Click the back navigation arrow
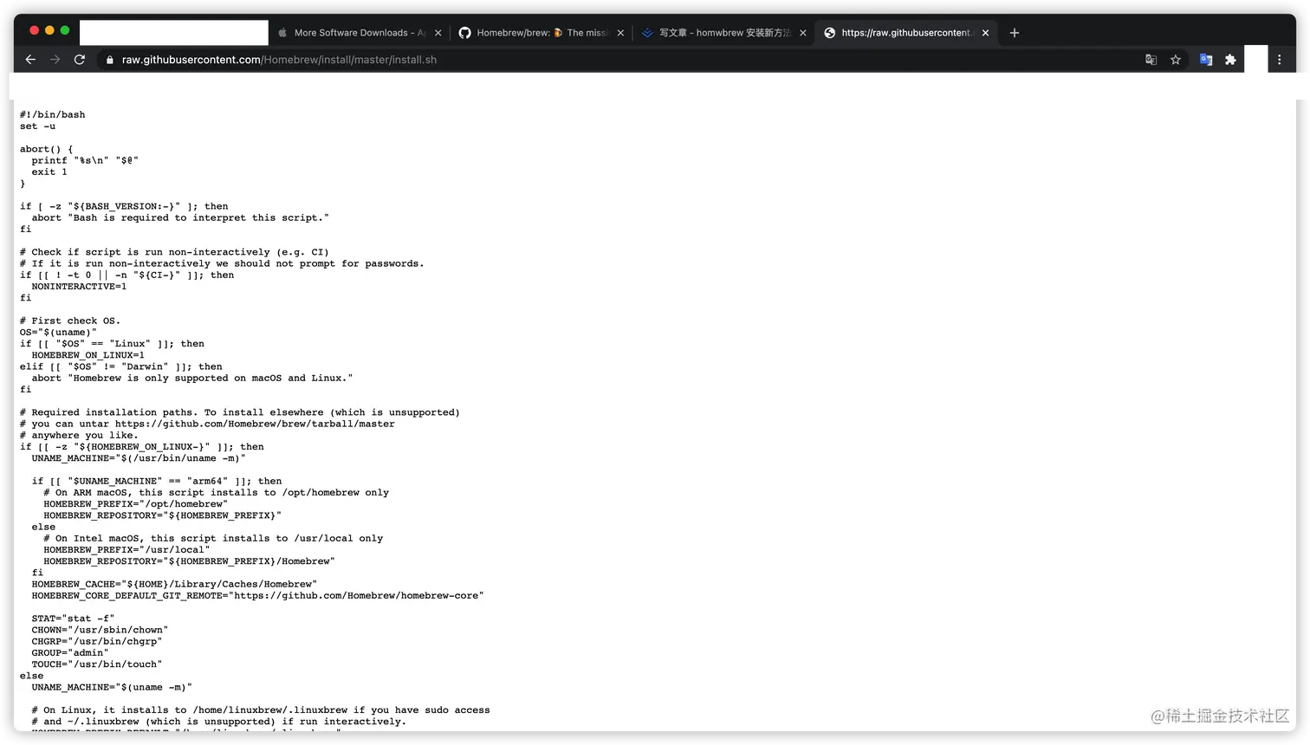 pyautogui.click(x=30, y=59)
